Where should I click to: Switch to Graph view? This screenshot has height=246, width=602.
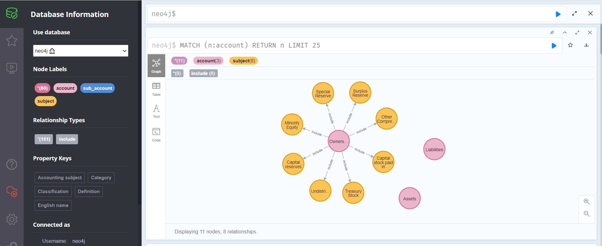pyautogui.click(x=156, y=66)
